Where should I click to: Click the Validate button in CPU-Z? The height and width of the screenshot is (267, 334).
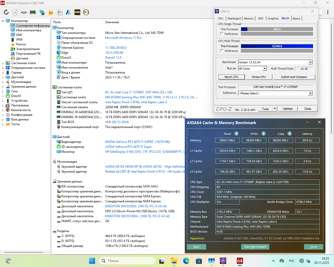[288, 109]
